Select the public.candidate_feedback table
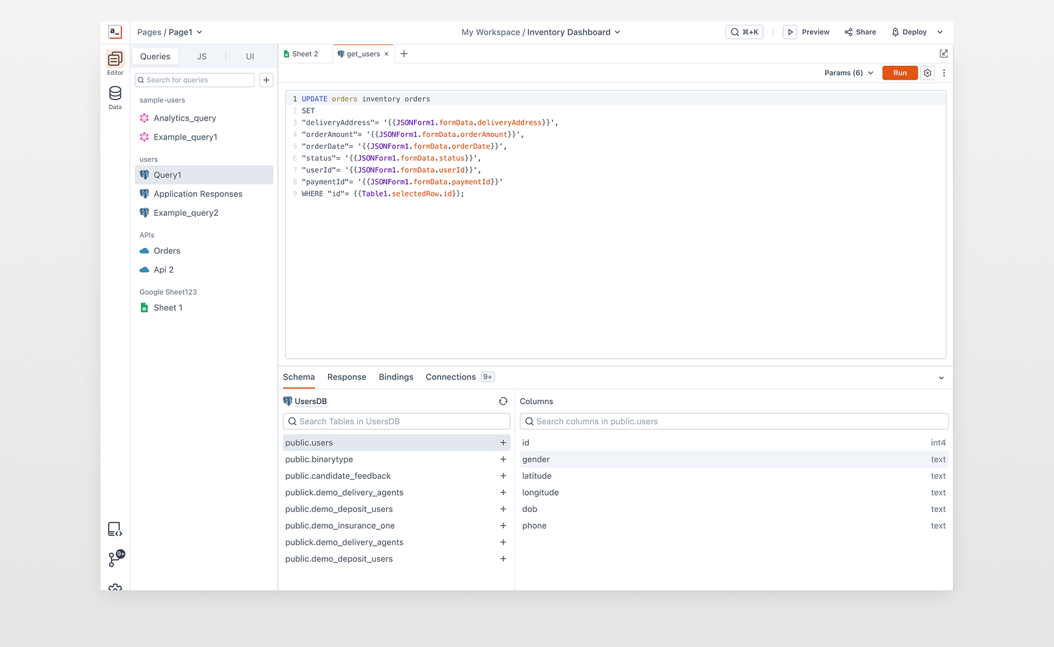 tap(397, 476)
